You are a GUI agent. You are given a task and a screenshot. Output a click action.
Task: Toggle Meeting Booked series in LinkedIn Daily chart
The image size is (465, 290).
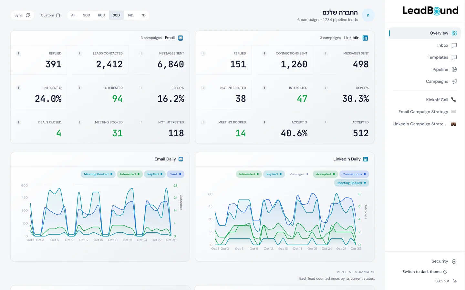click(352, 183)
